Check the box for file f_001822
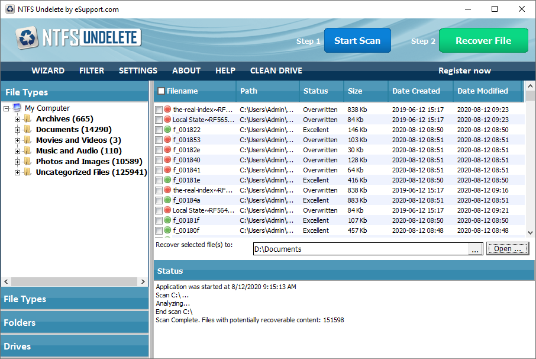Image resolution: width=536 pixels, height=359 pixels. point(159,130)
